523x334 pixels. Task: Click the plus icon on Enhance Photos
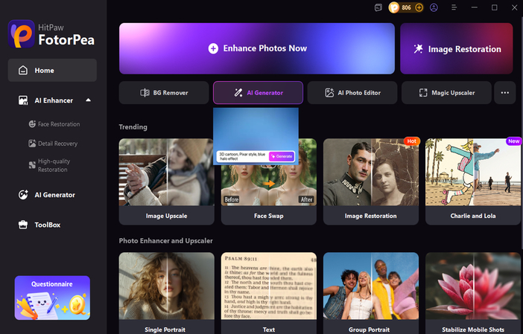click(x=213, y=48)
